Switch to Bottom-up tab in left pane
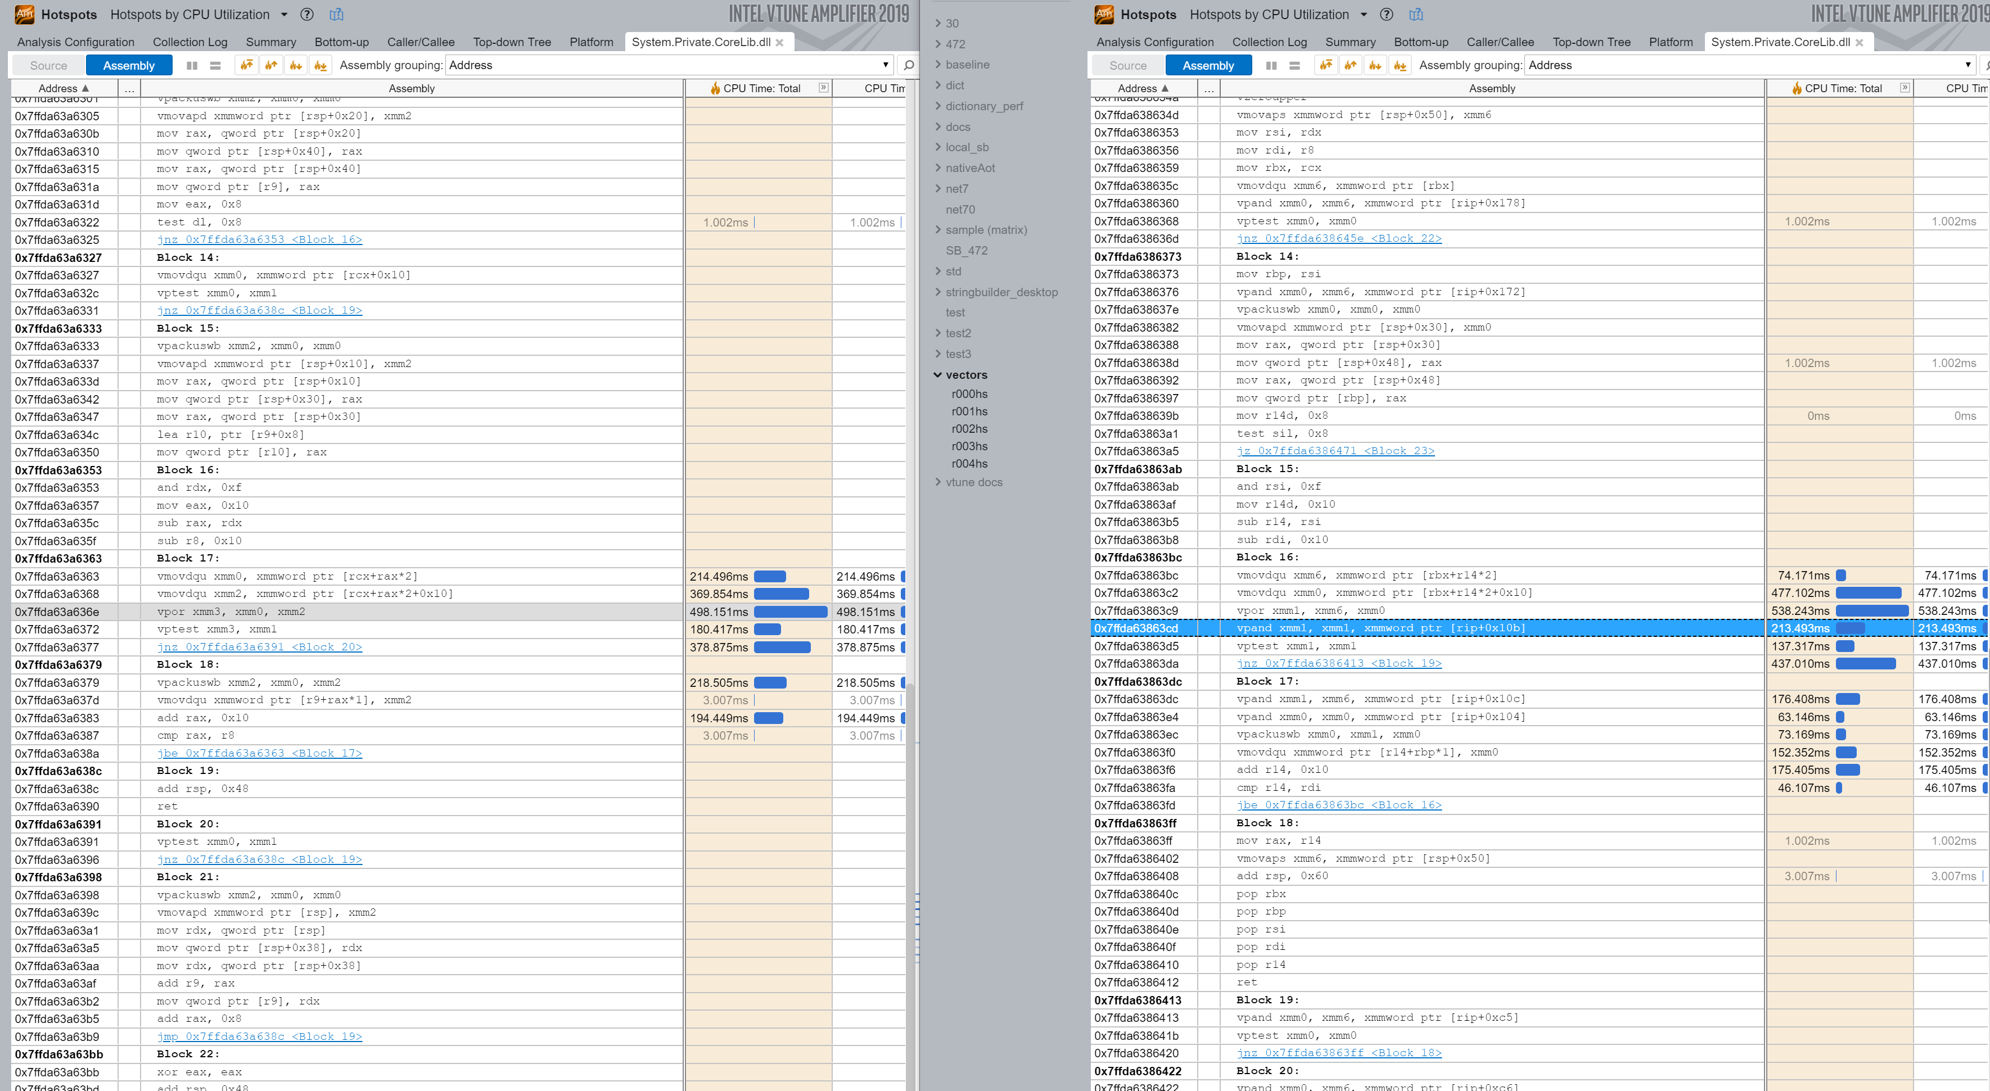Viewport: 1990px width, 1091px height. [341, 43]
